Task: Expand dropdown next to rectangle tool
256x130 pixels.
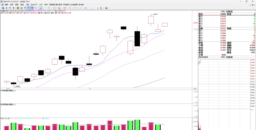Action: click(78, 8)
